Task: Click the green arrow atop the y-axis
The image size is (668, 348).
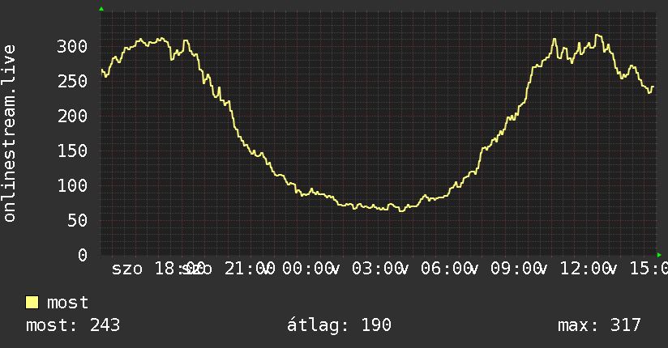Action: coord(101,9)
